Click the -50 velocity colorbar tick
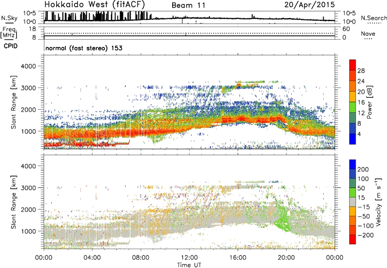The height and width of the screenshot is (268, 387). (364, 216)
